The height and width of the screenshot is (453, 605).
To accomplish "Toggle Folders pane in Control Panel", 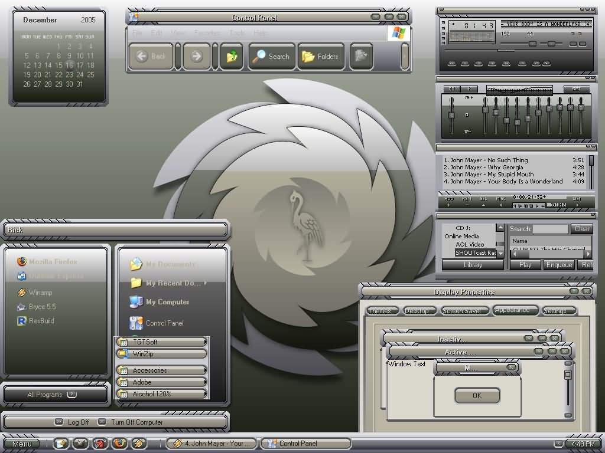I will (321, 56).
